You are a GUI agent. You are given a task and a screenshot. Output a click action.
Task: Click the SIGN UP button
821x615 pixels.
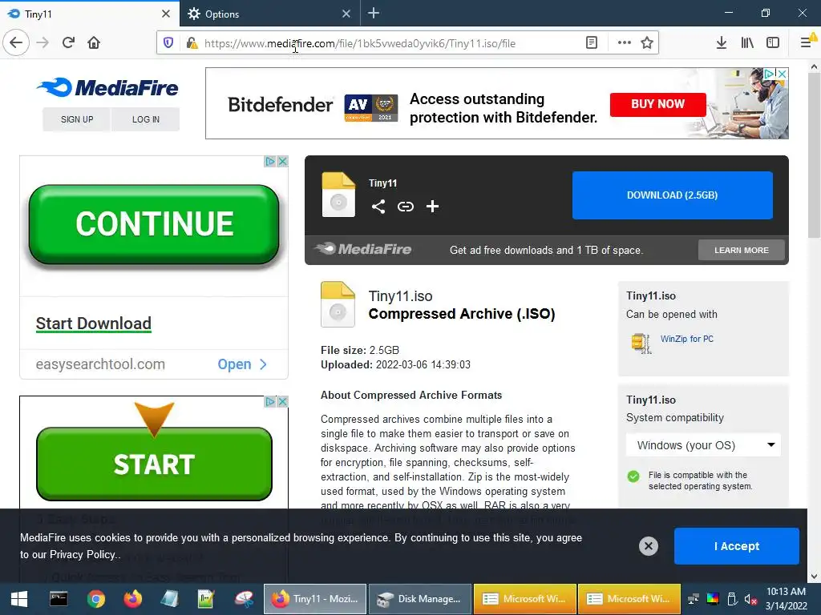pos(77,119)
